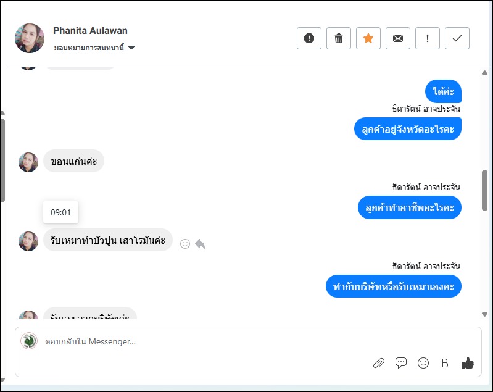The height and width of the screenshot is (392, 493).
Task: Click the dropdown arrow beside มอบหมายการสนทนานี้
Action: click(x=131, y=48)
